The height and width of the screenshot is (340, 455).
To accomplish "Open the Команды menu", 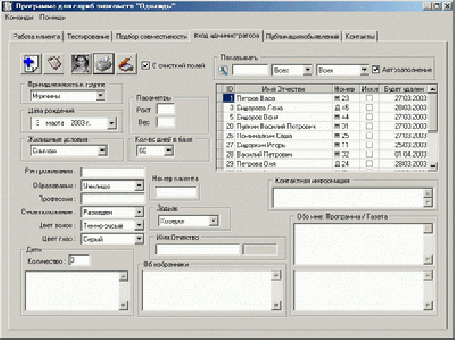I will (x=20, y=17).
